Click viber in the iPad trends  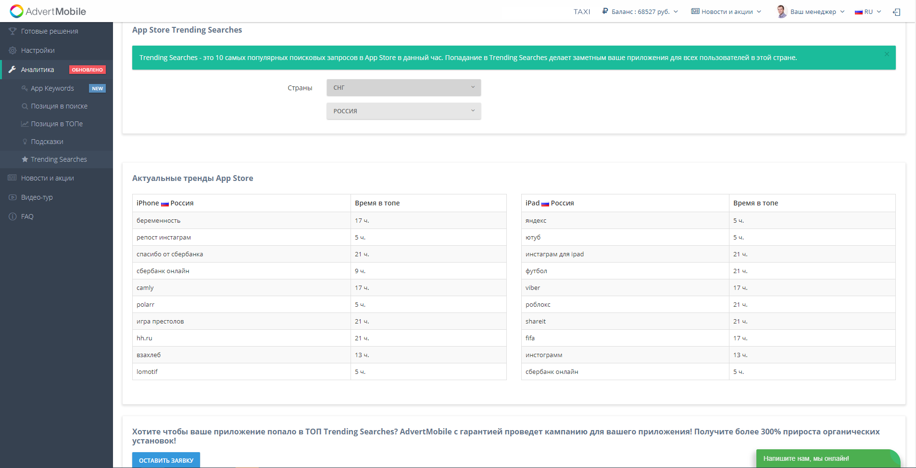pyautogui.click(x=533, y=288)
